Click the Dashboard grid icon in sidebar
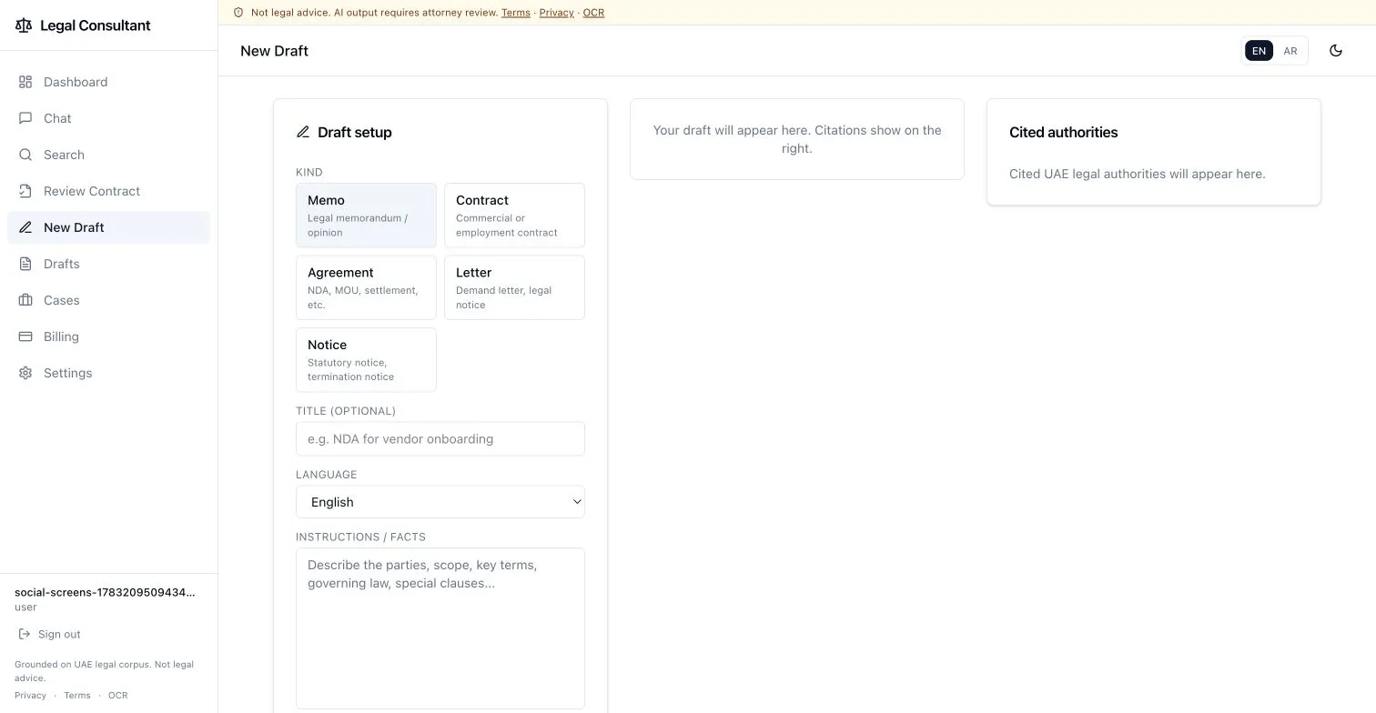Screen dimensions: 1376x713 (25, 82)
